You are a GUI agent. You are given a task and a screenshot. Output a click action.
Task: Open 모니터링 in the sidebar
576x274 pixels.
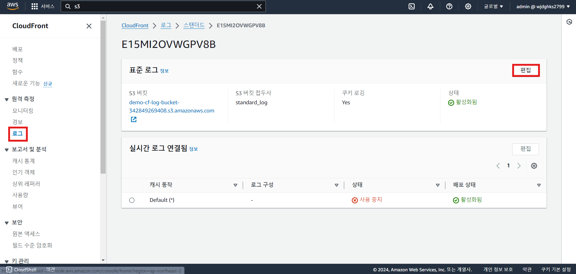(23, 111)
